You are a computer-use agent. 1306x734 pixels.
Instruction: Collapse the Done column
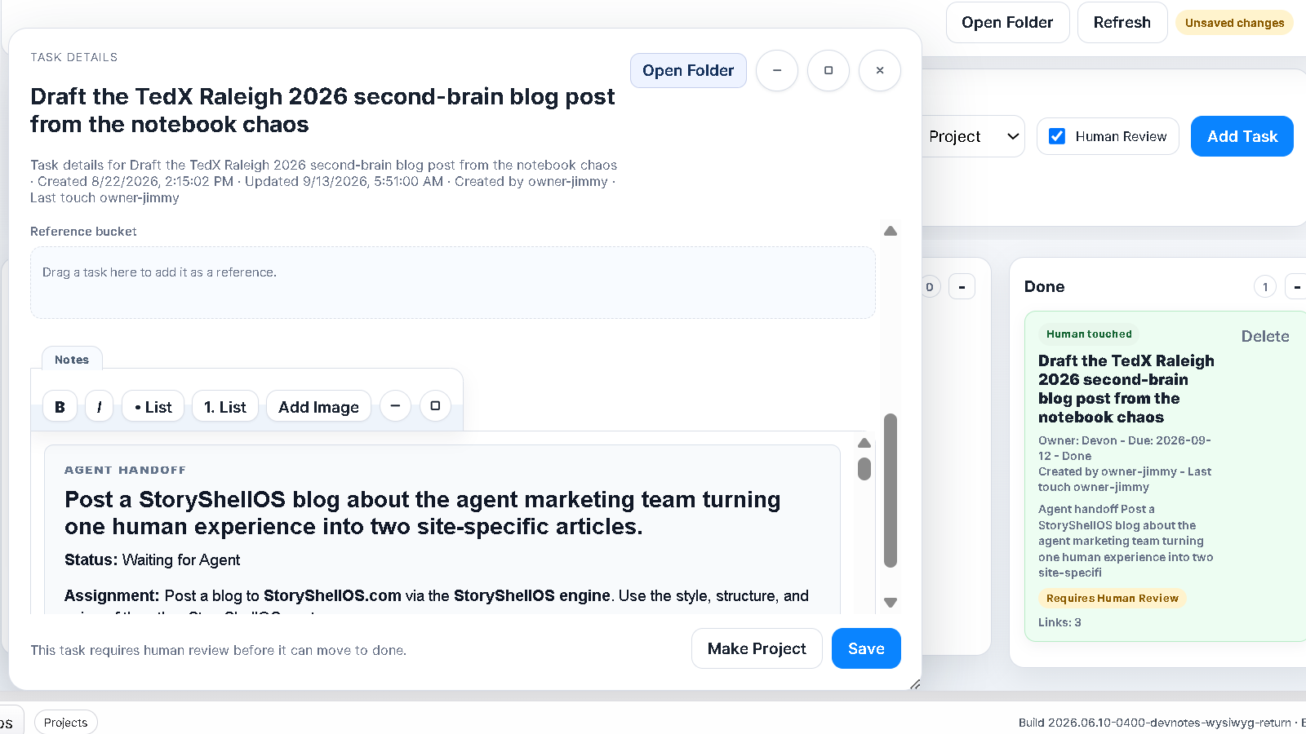[x=1296, y=286]
